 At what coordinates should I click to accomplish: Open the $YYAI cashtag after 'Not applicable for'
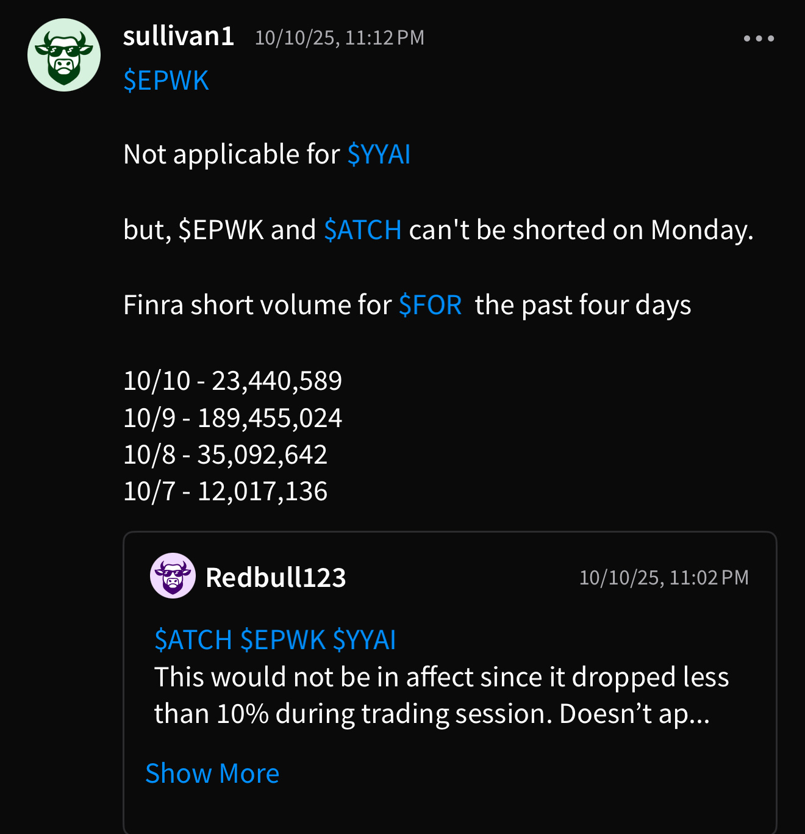379,154
